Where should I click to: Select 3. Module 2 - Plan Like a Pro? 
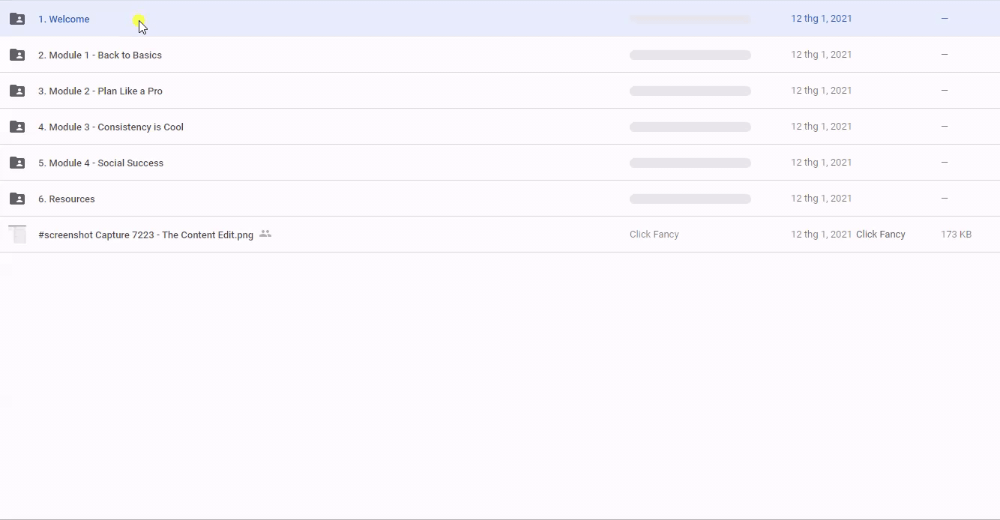(100, 91)
